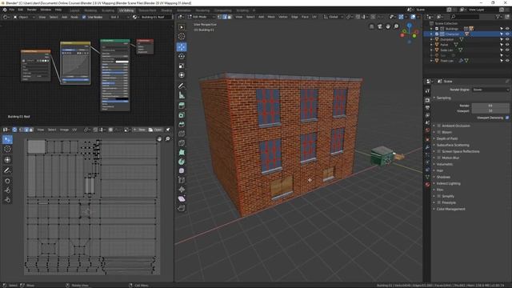512x288 pixels.
Task: Open the Window menu
Action: coord(46,10)
